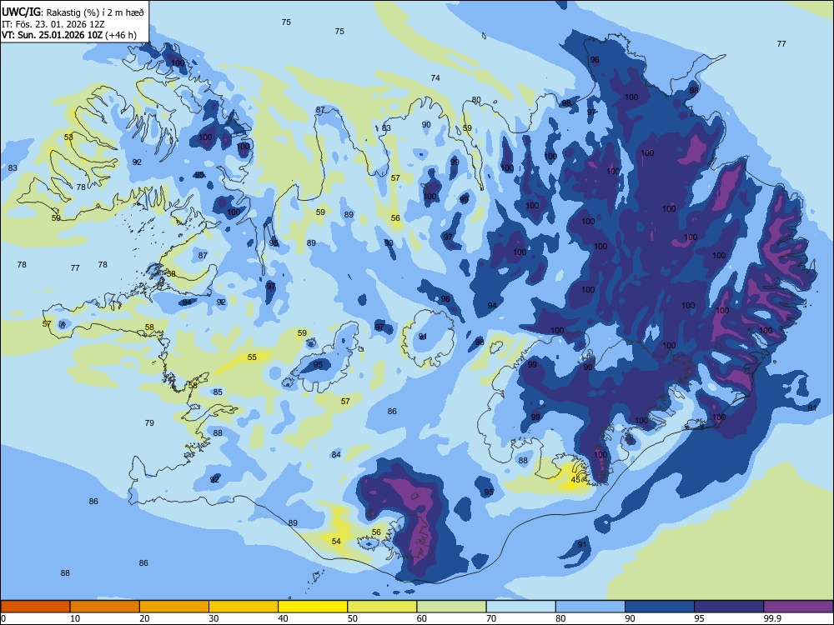Click the '77' value in the top-right corner

tap(781, 44)
